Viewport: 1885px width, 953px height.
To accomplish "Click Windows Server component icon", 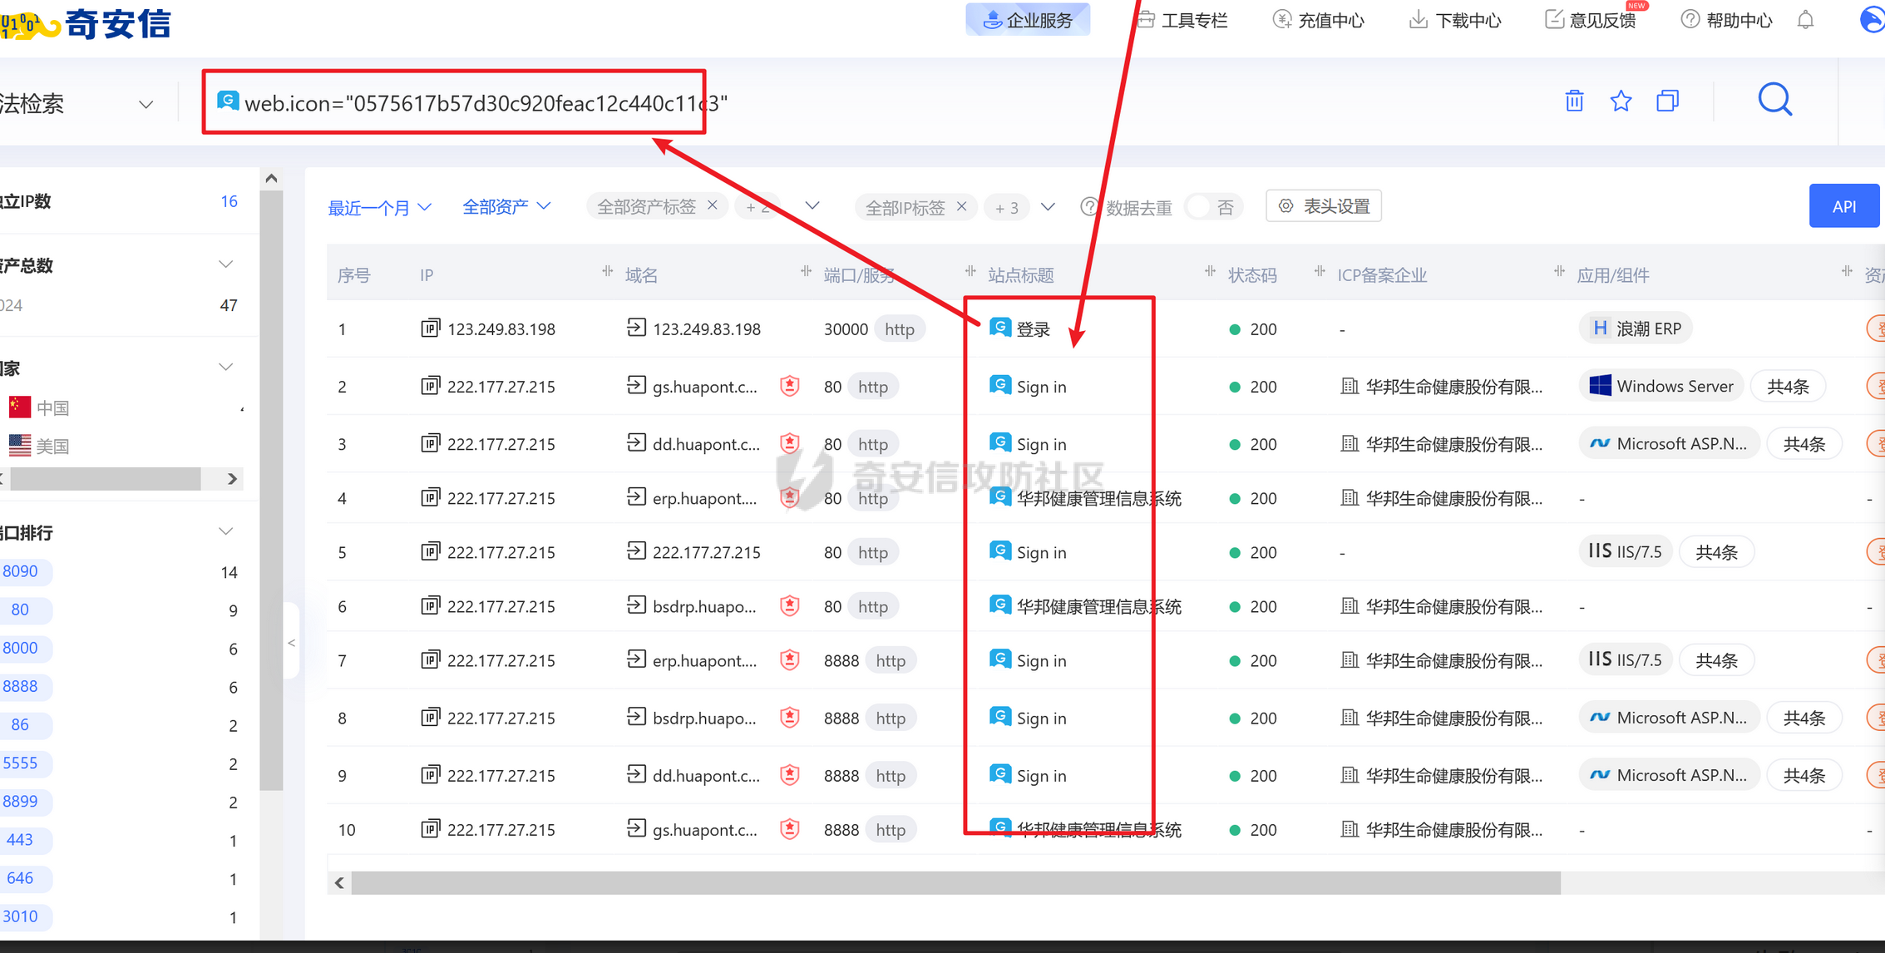I will pyautogui.click(x=1600, y=385).
